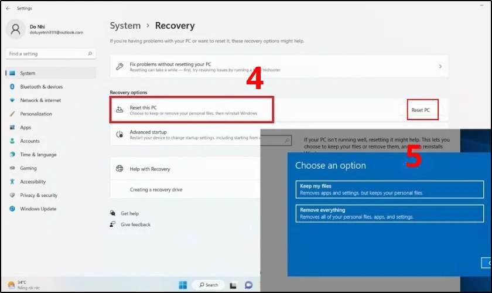Click the wrench icon for Fix problems
This screenshot has height=293, width=492.
point(119,66)
